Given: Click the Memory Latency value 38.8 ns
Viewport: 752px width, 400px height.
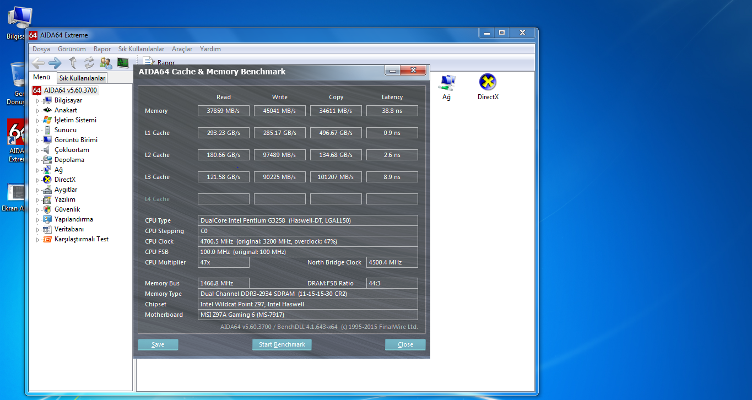Looking at the screenshot, I should click(x=392, y=111).
